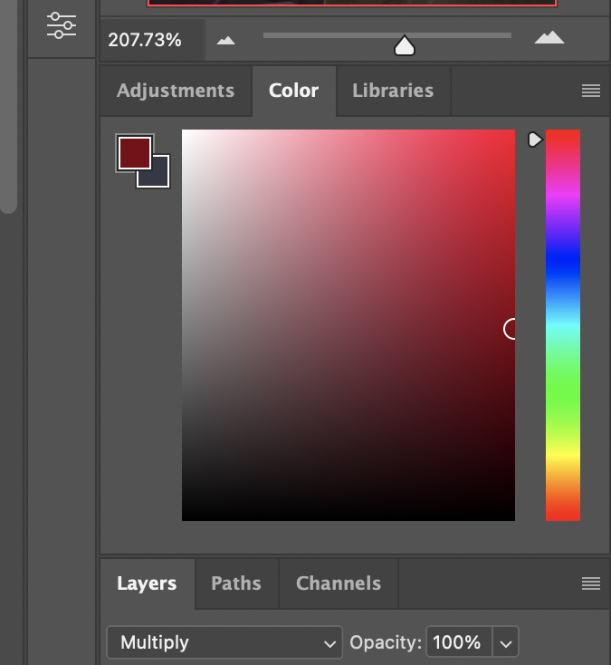
Task: Click the circle marker in the color field
Action: click(x=512, y=329)
